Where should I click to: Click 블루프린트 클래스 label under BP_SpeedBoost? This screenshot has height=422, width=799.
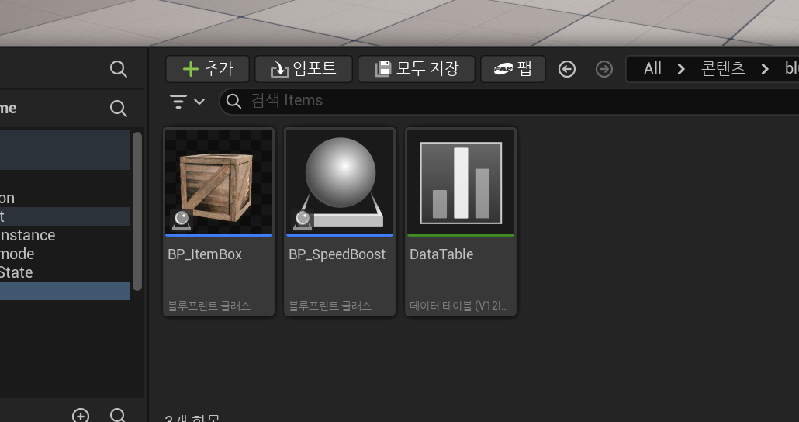pos(330,306)
